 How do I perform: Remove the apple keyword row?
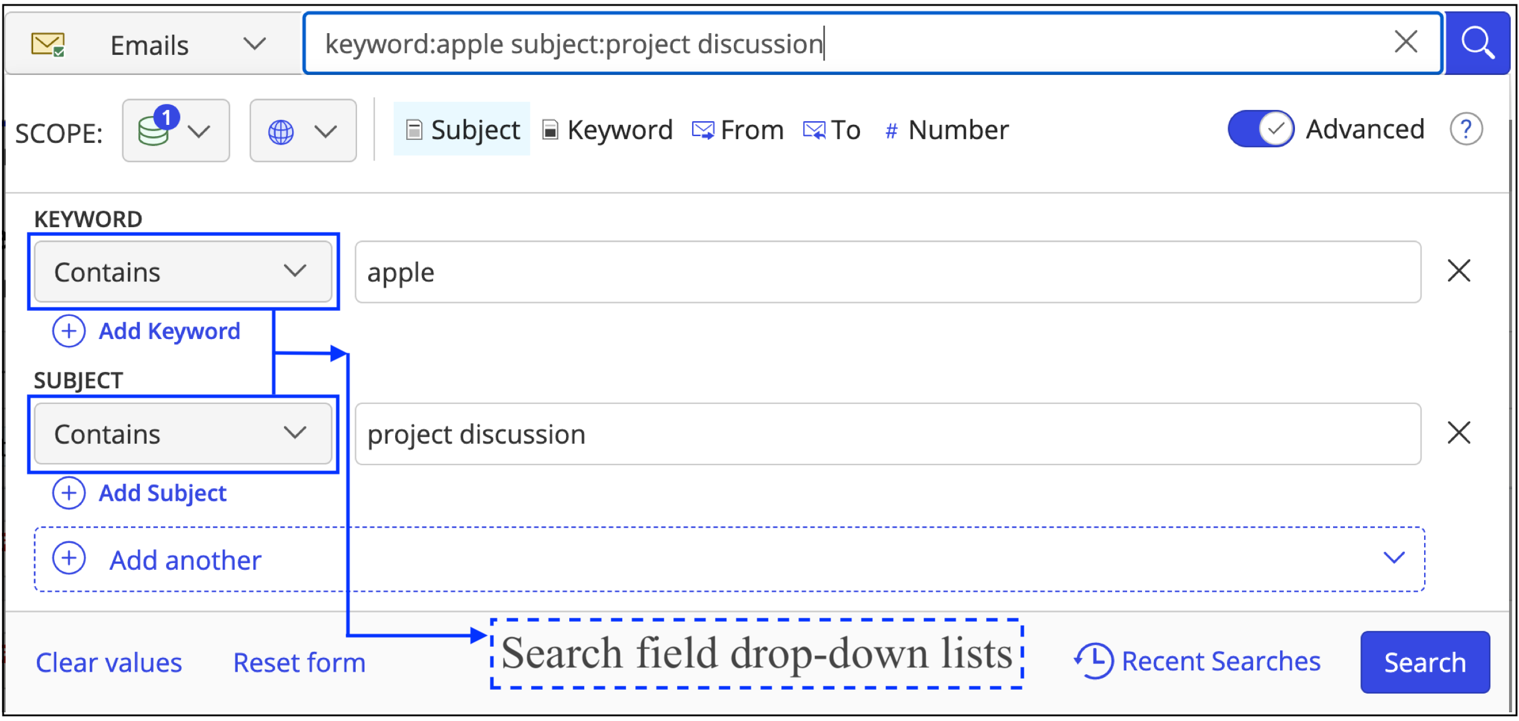1458,272
